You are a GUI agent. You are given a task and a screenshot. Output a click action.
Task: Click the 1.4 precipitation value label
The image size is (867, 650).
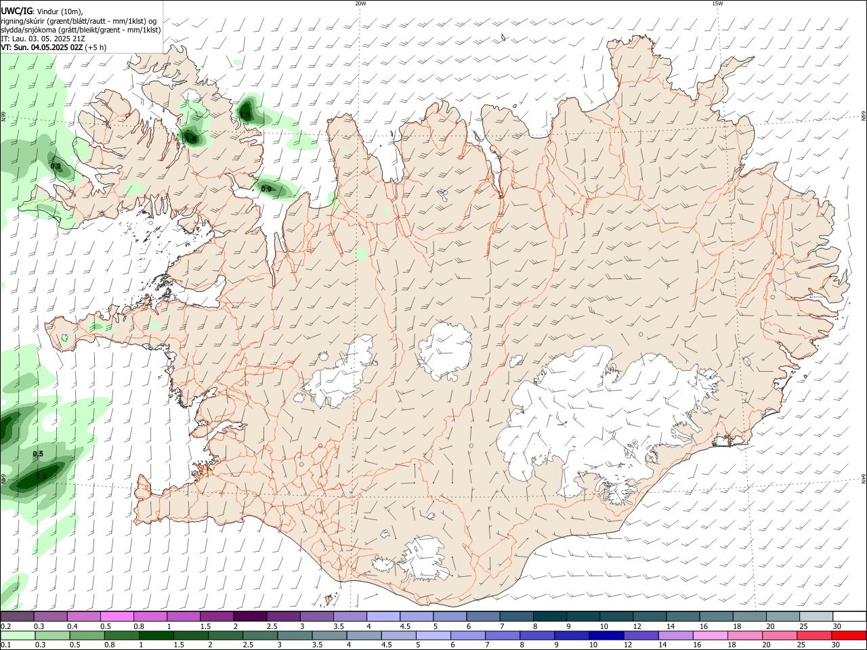(191, 139)
